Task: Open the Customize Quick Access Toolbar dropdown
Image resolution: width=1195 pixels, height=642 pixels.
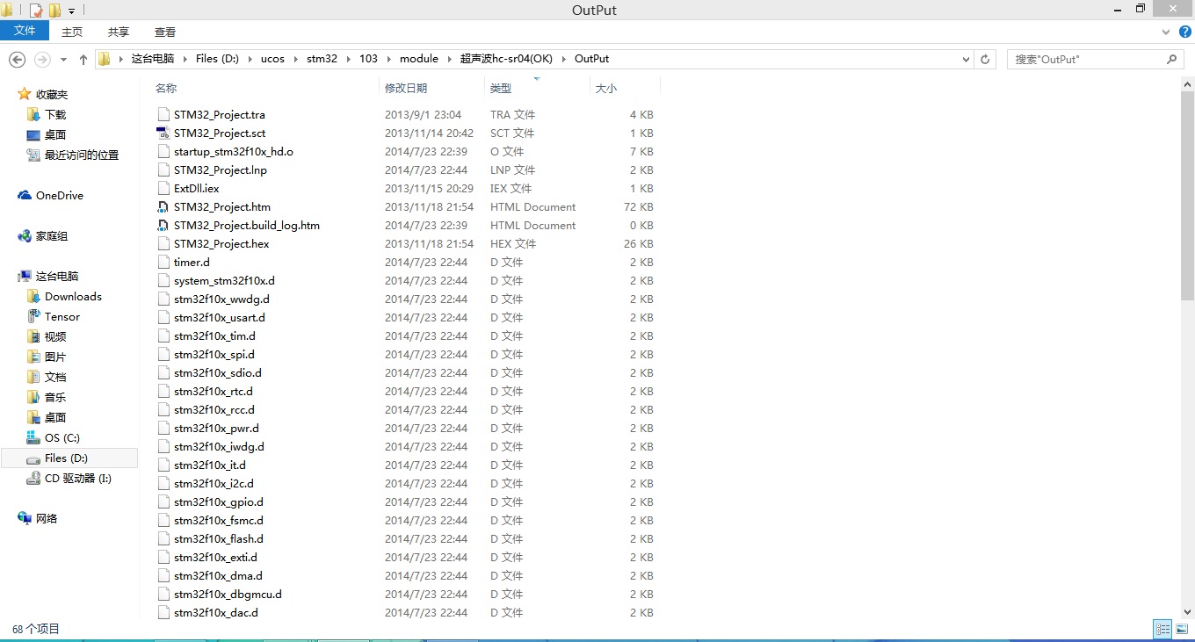Action: pyautogui.click(x=71, y=11)
